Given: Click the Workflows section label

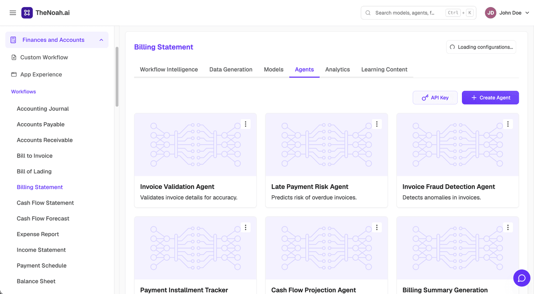Looking at the screenshot, I should click(x=24, y=92).
